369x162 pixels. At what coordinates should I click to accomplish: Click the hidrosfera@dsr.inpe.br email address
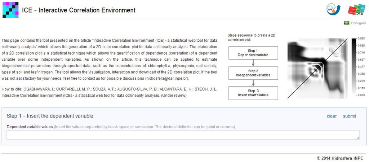pos(166,78)
